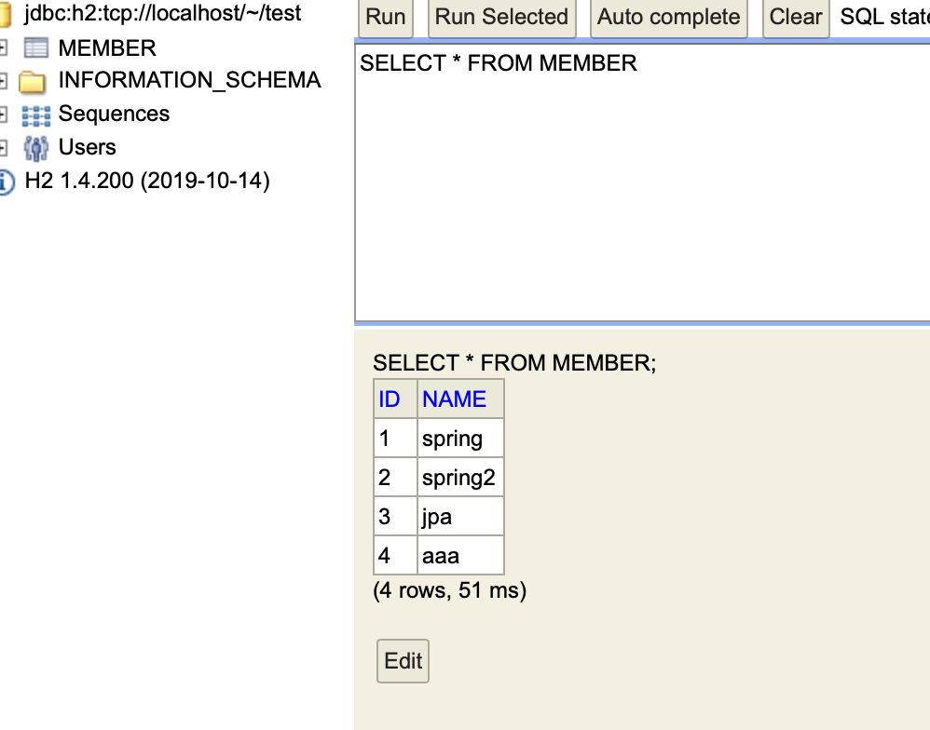Viewport: 930px width, 730px height.
Task: Click the Auto complete button
Action: [668, 17]
